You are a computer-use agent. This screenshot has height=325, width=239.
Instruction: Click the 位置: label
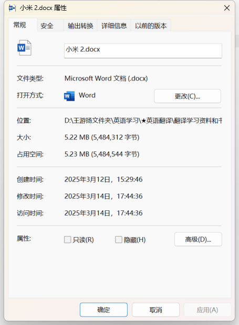point(24,120)
